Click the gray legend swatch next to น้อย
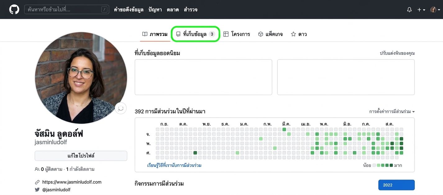The height and width of the screenshot is (195, 443). pyautogui.click(x=374, y=165)
